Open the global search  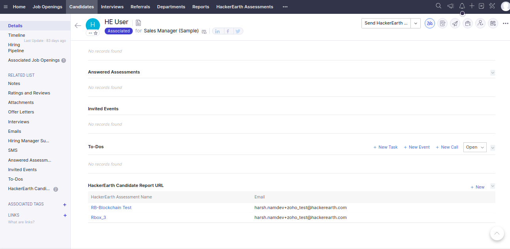tap(438, 6)
